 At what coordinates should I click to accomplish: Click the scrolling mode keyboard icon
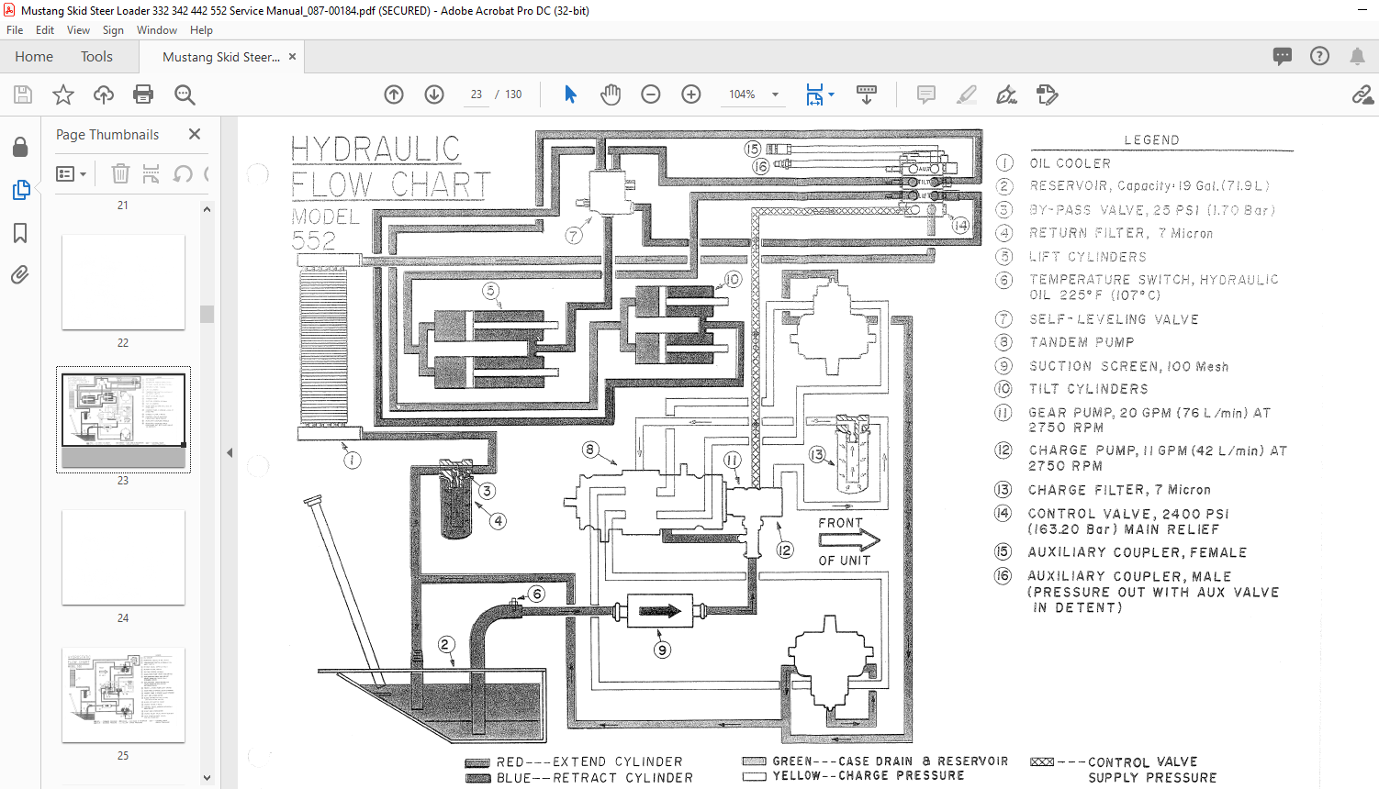pyautogui.click(x=866, y=94)
